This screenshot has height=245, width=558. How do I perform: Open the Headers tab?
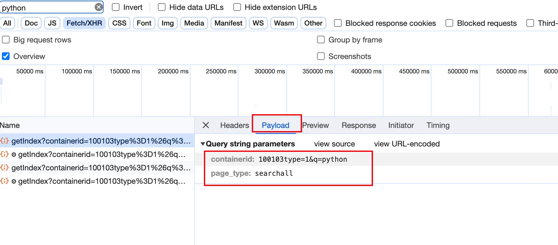click(235, 125)
